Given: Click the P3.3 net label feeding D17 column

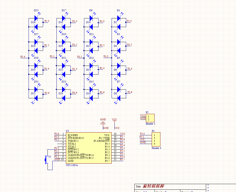Looking at the screenshot, I should point(52,56).
